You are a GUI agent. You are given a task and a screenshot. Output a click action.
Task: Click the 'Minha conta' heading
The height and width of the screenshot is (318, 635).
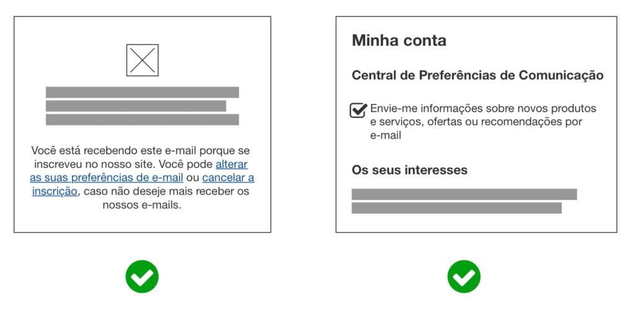[399, 41]
